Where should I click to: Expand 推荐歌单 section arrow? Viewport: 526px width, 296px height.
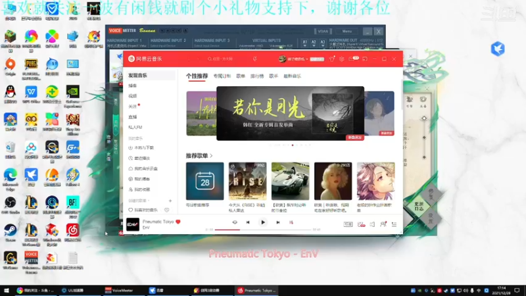(x=211, y=156)
